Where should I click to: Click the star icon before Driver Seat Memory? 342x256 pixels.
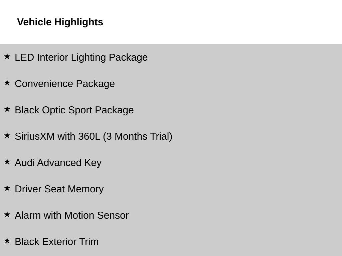click(x=7, y=188)
